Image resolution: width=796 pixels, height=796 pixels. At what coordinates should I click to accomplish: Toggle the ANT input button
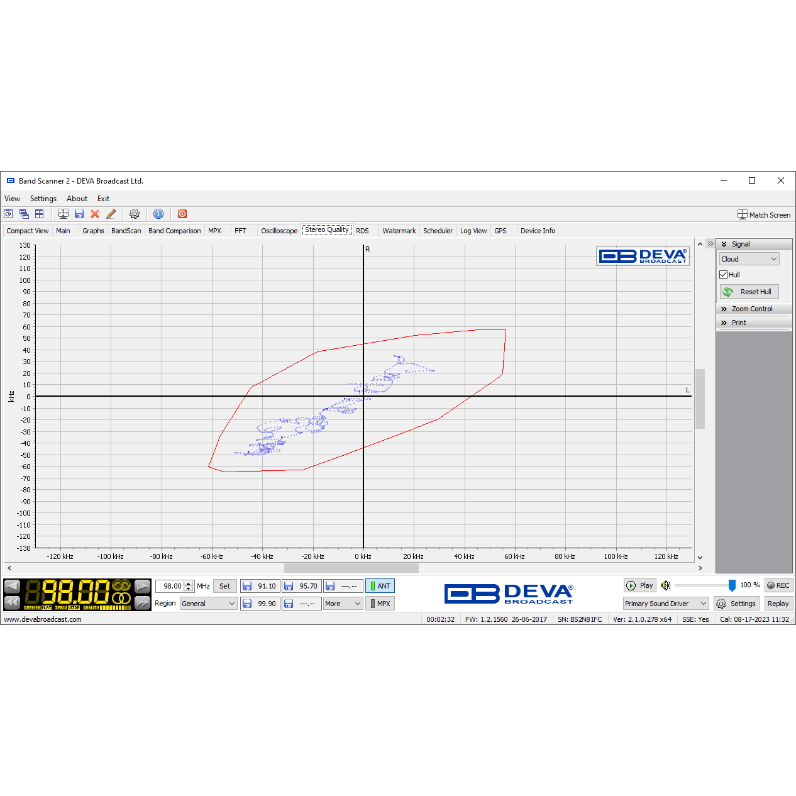click(380, 586)
